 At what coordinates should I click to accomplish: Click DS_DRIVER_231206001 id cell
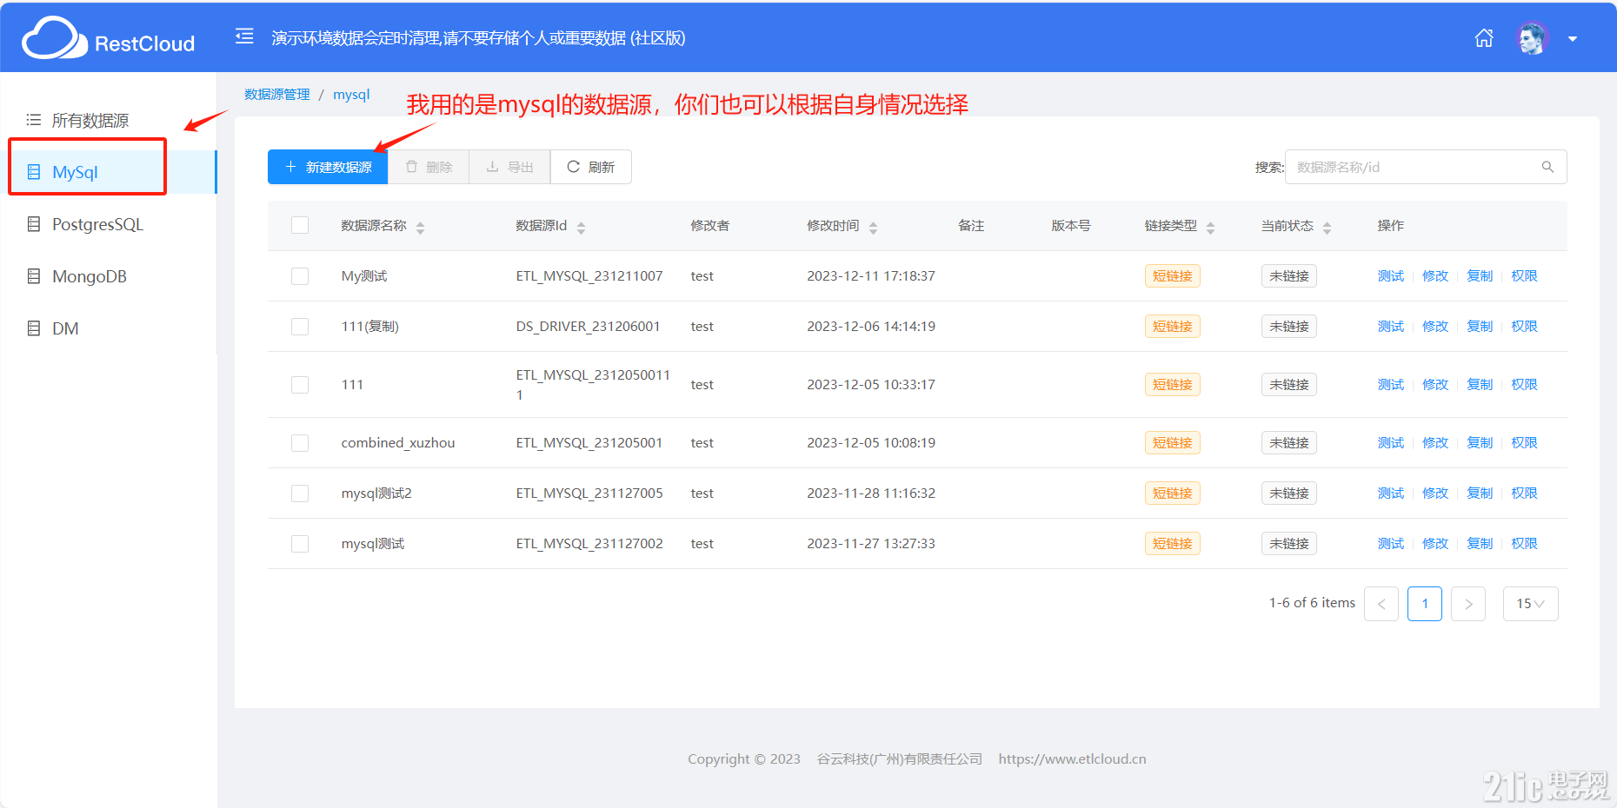(588, 326)
